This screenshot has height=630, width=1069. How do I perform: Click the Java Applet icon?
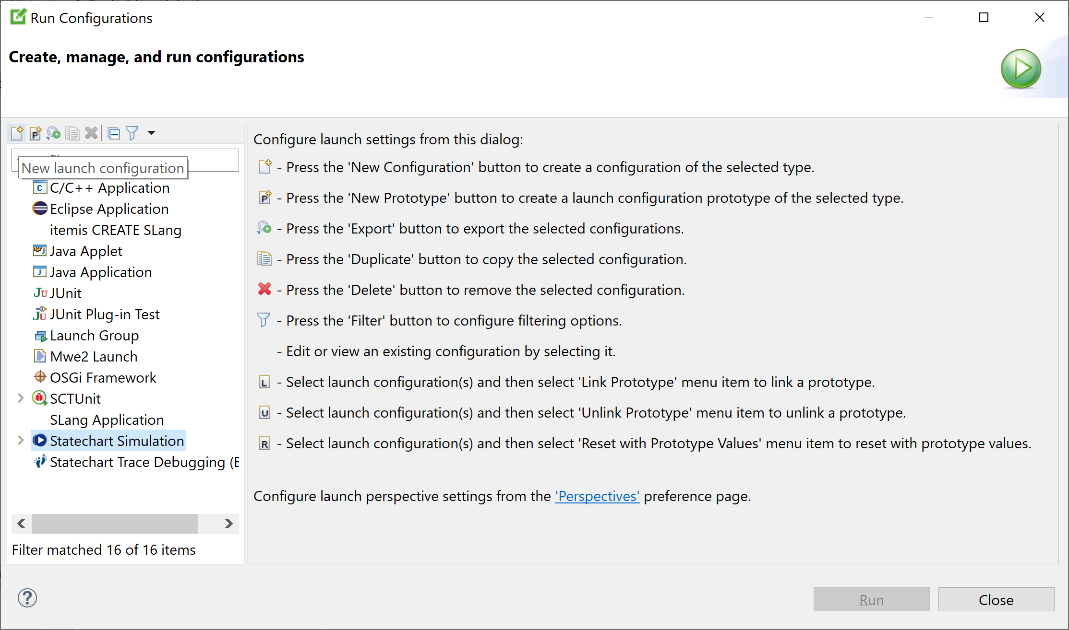tap(40, 251)
